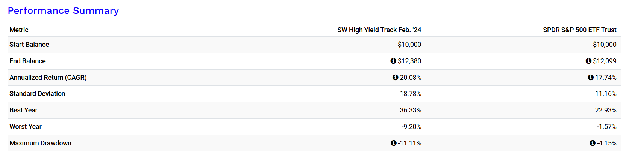The width and height of the screenshot is (623, 151).
Task: Click info icon beside -4.15% drawdown
Action: point(593,143)
